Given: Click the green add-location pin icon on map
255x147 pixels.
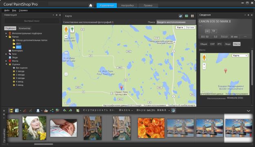Looking at the screenshot, I should pos(72,29).
